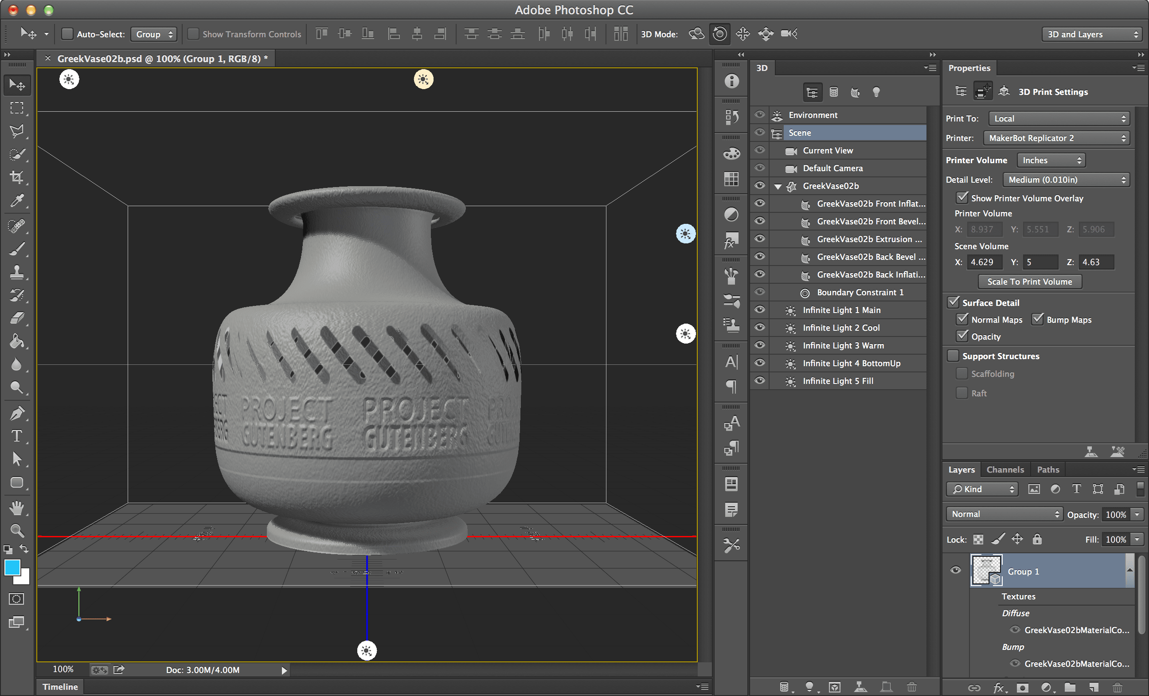This screenshot has width=1149, height=696.
Task: Uncheck Normal Maps under Surface Detail
Action: [962, 319]
